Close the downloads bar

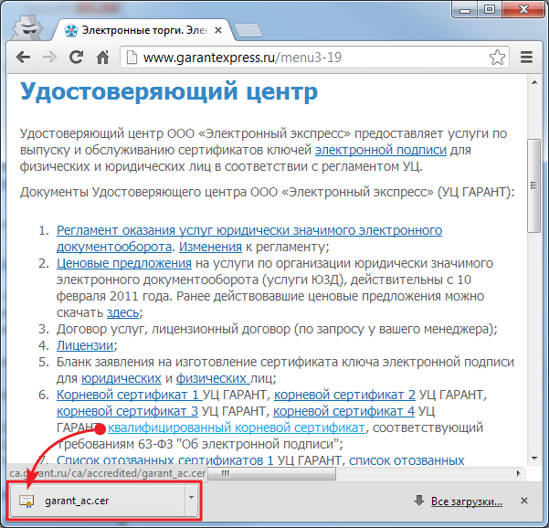[524, 501]
